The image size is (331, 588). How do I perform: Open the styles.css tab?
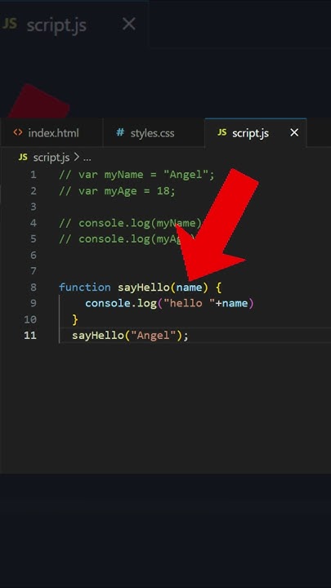click(154, 133)
